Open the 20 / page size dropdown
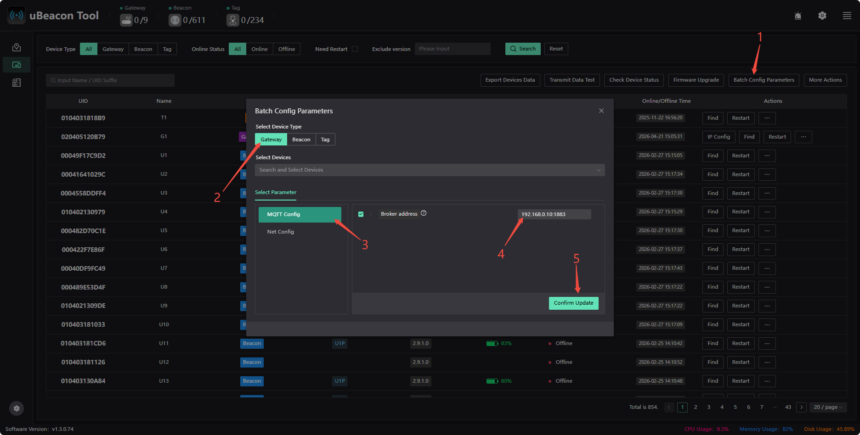This screenshot has height=435, width=860. pyautogui.click(x=828, y=407)
